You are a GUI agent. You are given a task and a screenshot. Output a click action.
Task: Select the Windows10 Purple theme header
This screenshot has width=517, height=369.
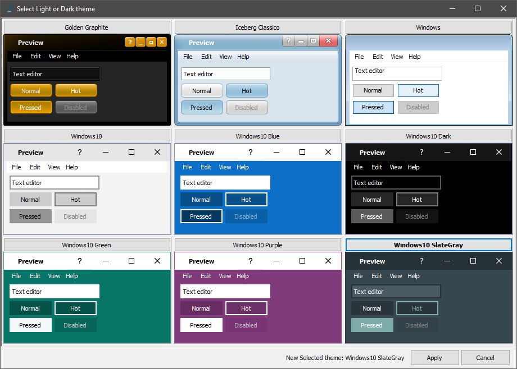(257, 245)
